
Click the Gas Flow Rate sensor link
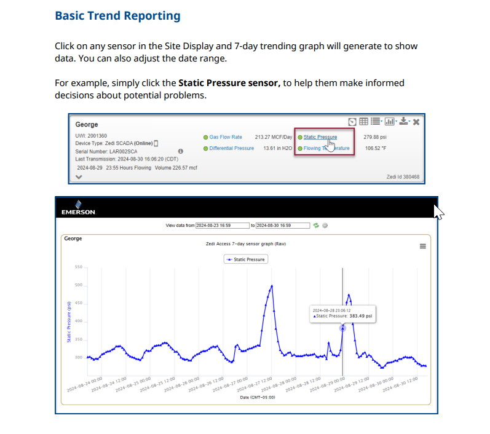tap(225, 137)
